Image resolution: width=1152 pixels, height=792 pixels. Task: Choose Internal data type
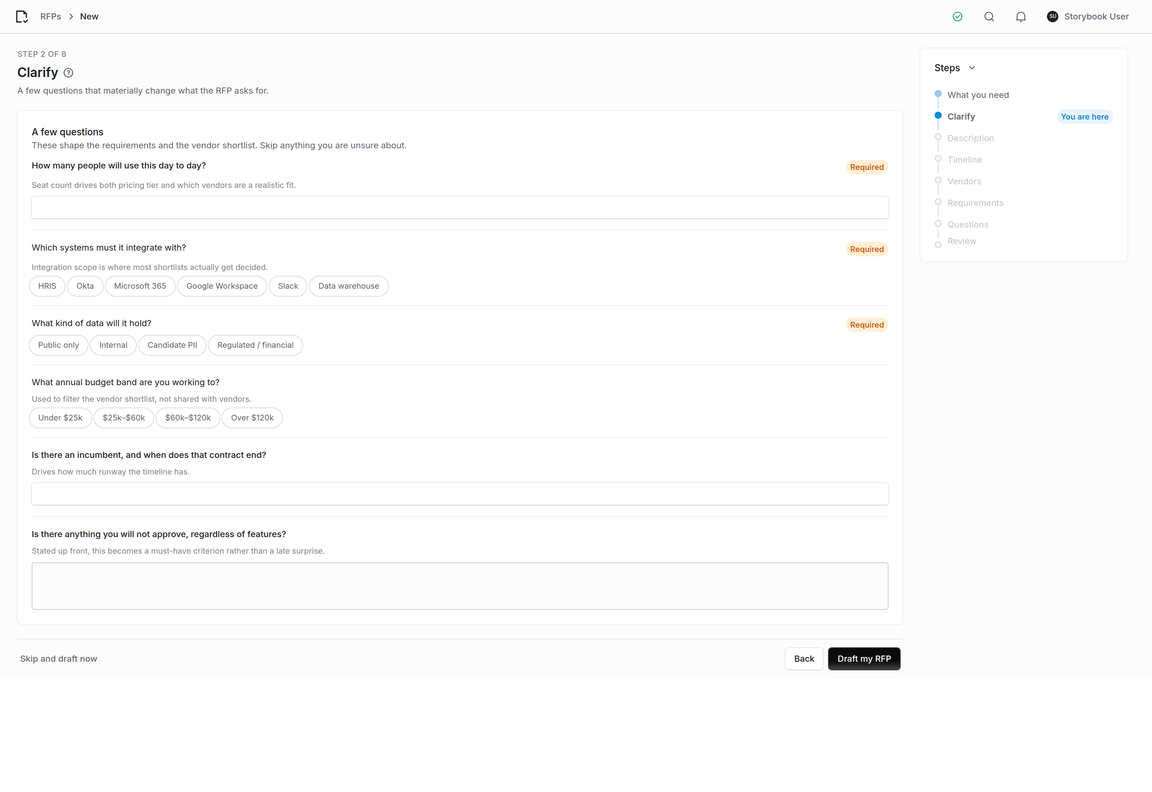[113, 345]
